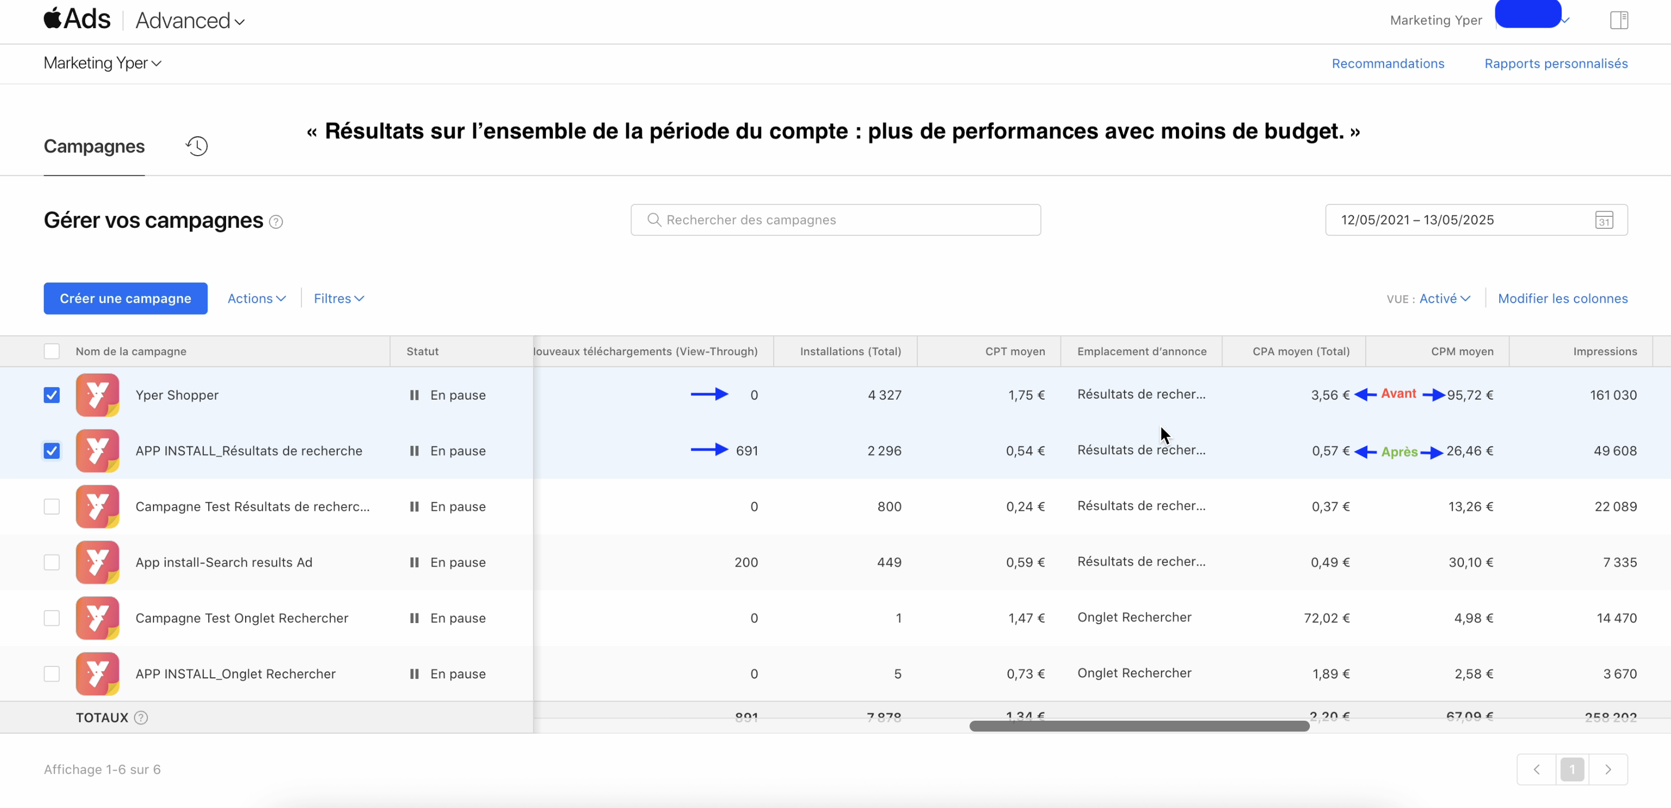Screen dimensions: 1671x808
Task: Click pause icon in Yper Shopper row
Action: (x=414, y=395)
